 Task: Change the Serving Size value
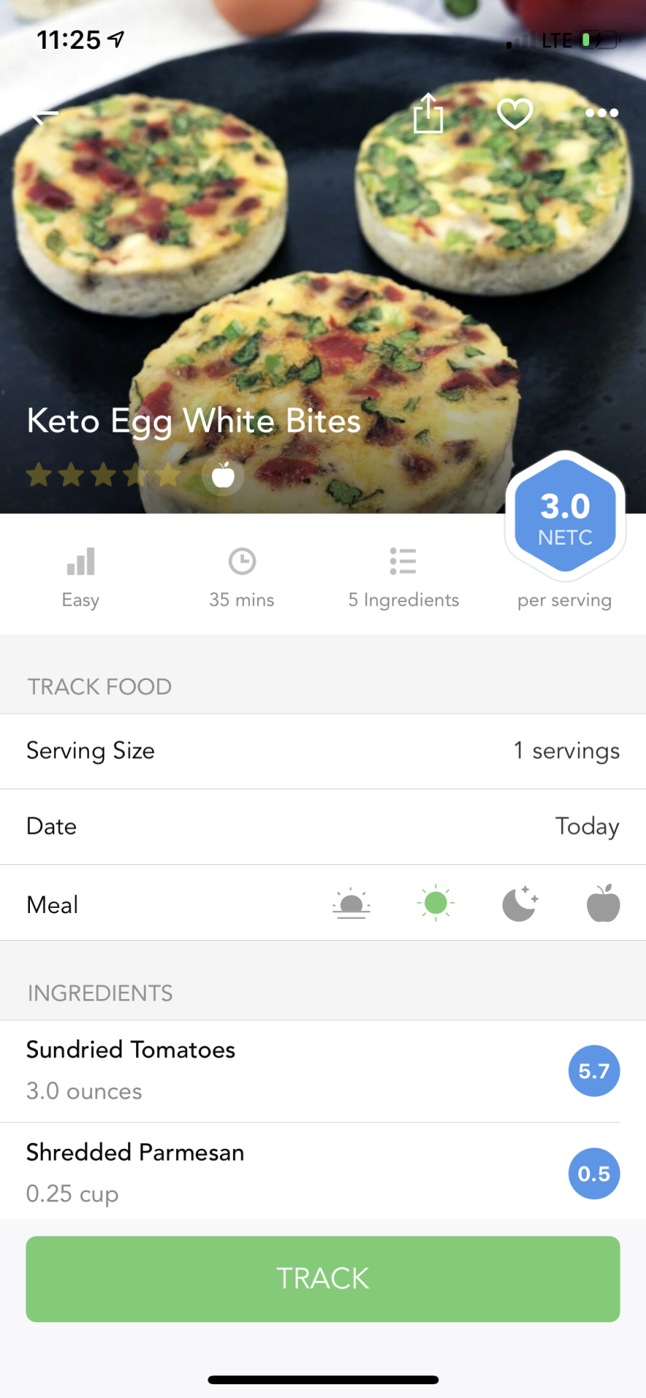click(x=566, y=751)
